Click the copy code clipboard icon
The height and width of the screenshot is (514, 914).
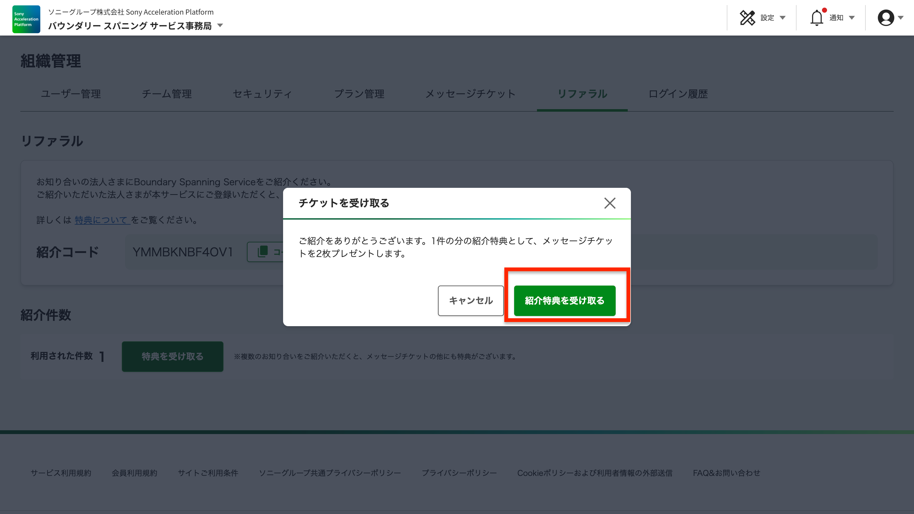tap(263, 252)
